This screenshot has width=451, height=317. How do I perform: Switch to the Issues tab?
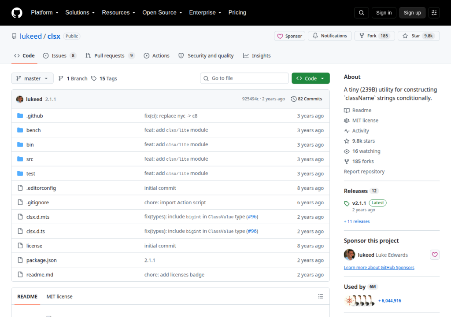point(59,56)
